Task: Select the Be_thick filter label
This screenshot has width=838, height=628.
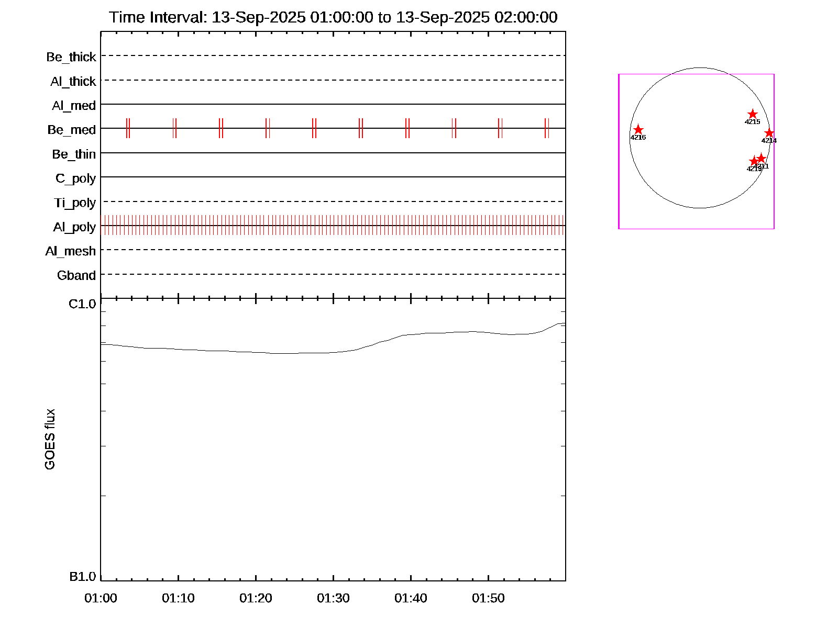Action: pyautogui.click(x=71, y=57)
